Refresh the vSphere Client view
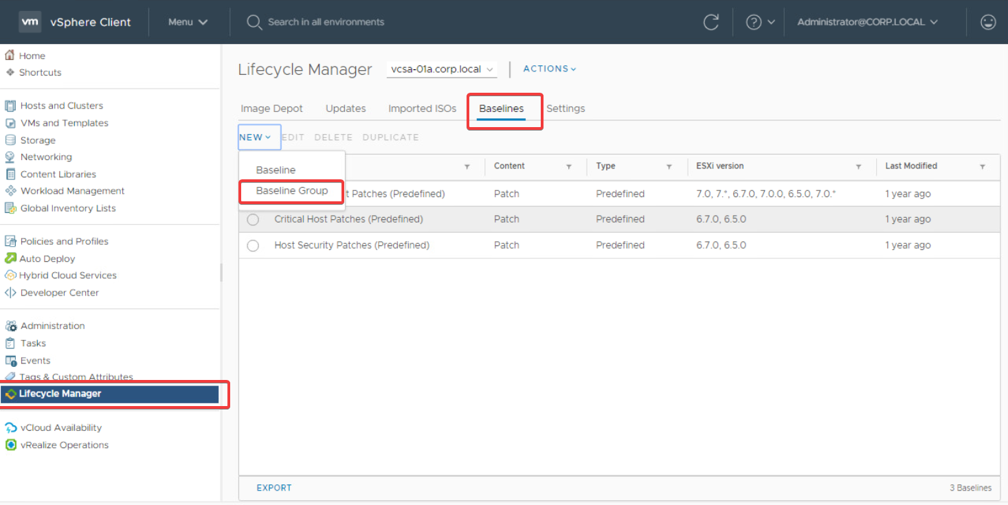Screen dimensions: 1008x505 tap(711, 22)
